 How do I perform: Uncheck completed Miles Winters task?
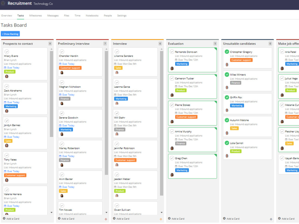[227, 74]
